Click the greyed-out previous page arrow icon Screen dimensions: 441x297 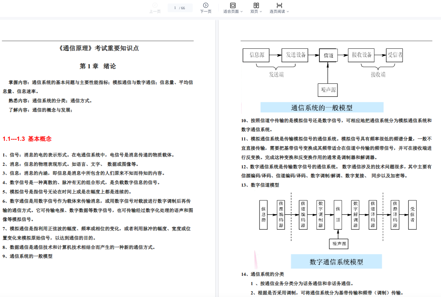[155, 5]
